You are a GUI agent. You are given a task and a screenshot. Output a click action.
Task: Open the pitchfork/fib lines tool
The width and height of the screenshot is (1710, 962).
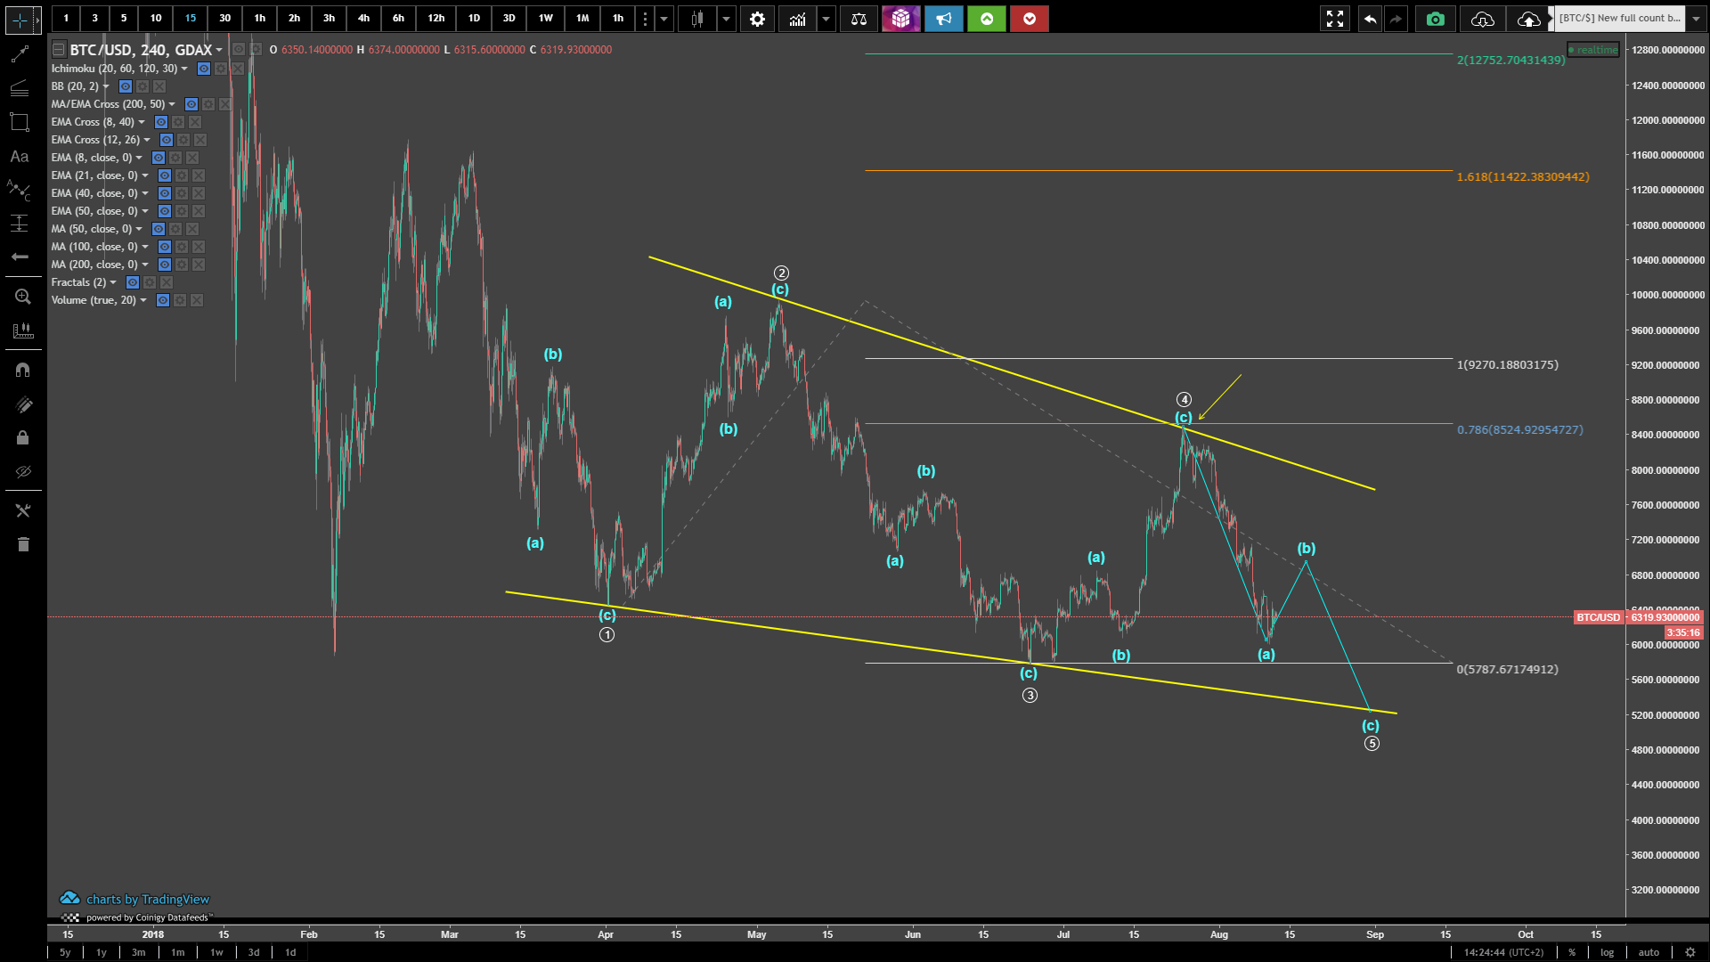click(x=20, y=87)
